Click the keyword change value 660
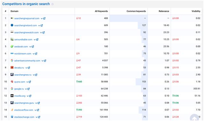 (79, 82)
